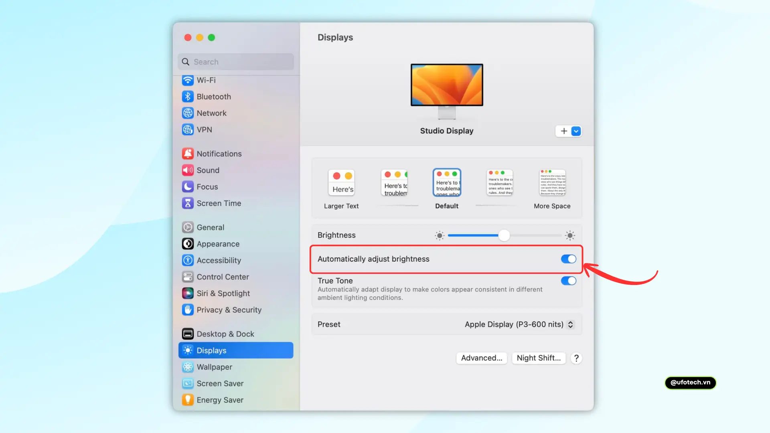Select Sound in the sidebar
This screenshot has height=433, width=770.
236,170
